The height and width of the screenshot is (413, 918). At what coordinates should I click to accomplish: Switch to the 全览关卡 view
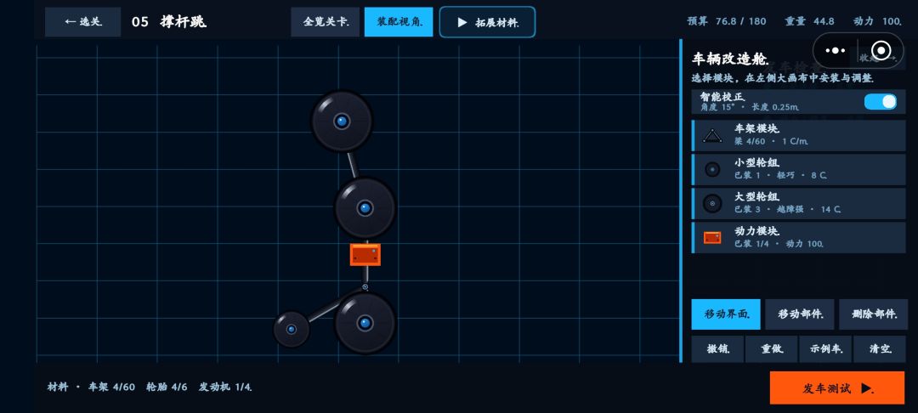[x=326, y=22]
